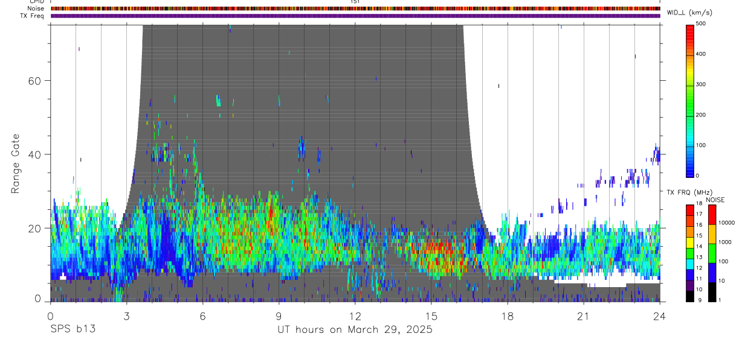This screenshot has height=342, width=742.
Task: Select the x-axis hour label 15
Action: click(x=431, y=316)
